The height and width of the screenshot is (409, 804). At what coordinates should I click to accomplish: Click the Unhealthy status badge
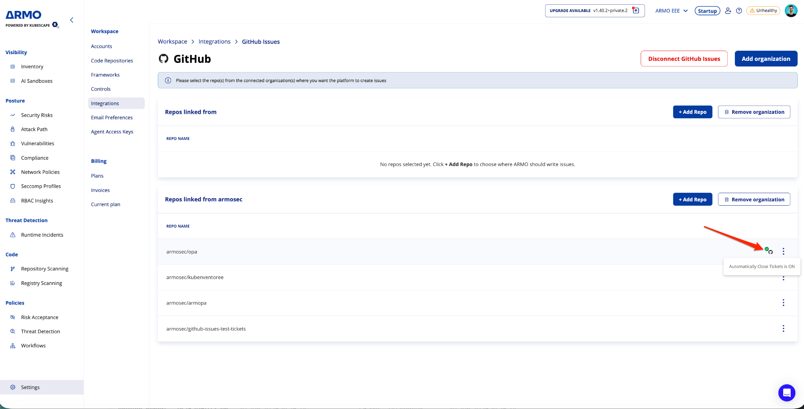(763, 11)
